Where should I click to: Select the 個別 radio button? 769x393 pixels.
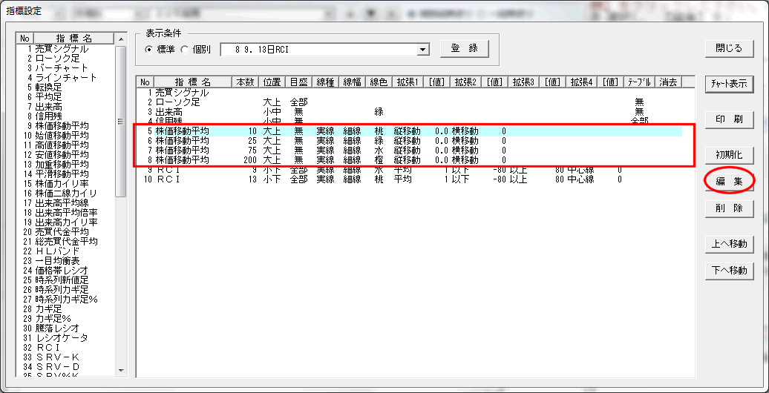coord(186,50)
